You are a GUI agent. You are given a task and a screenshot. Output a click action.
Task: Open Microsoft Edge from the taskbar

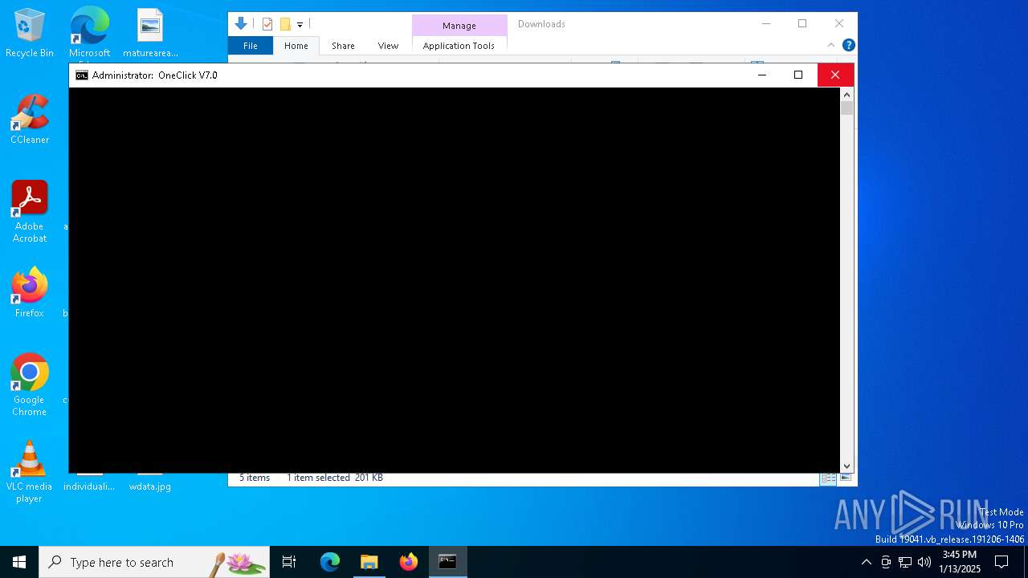pos(330,562)
